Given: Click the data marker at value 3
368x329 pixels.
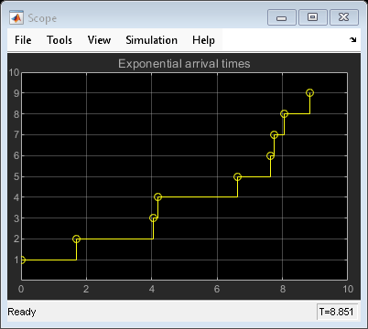Looking at the screenshot, I should (x=153, y=218).
